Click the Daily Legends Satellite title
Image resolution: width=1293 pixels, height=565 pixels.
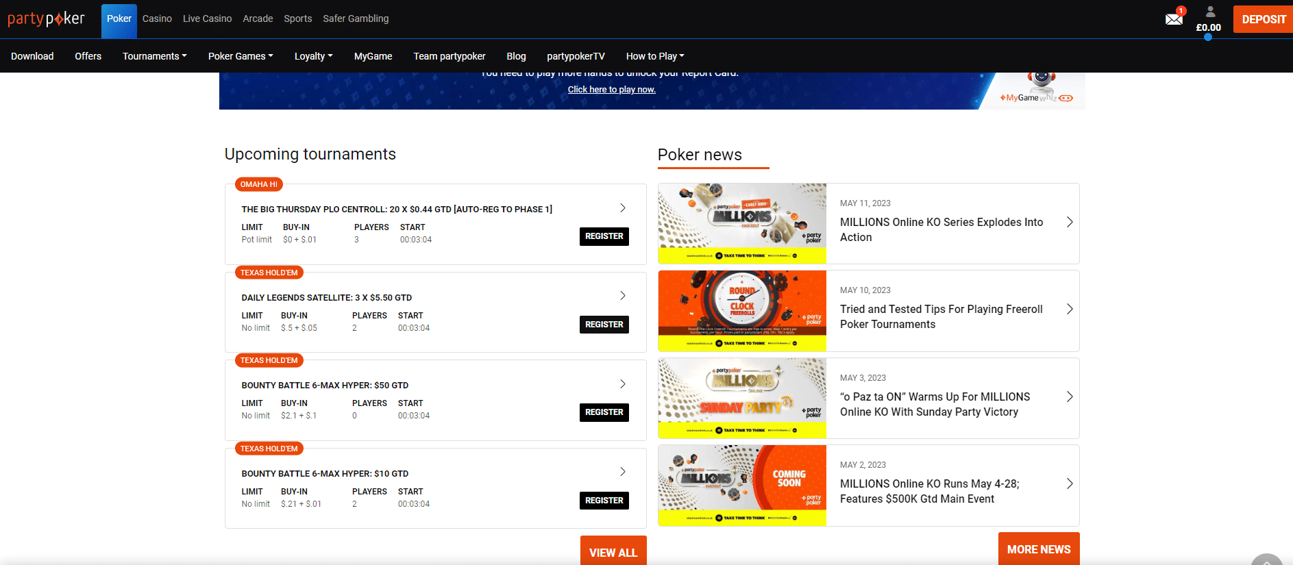327,298
